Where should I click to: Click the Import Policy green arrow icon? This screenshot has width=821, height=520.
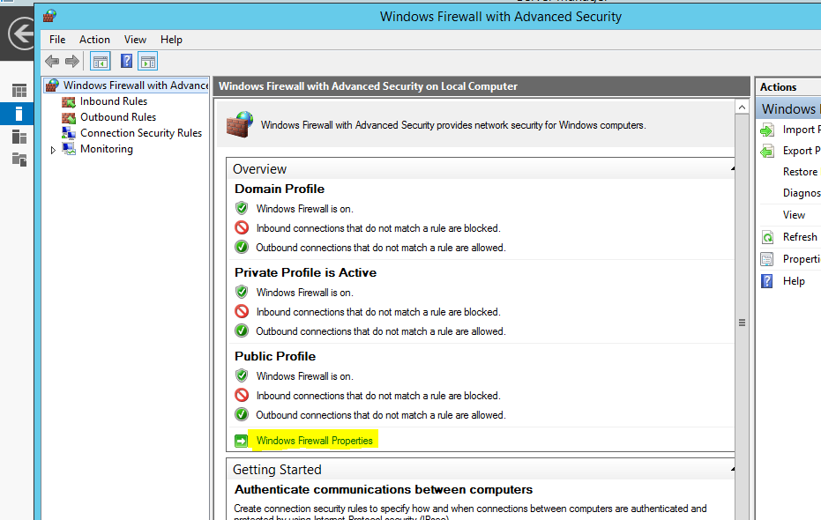pos(767,130)
